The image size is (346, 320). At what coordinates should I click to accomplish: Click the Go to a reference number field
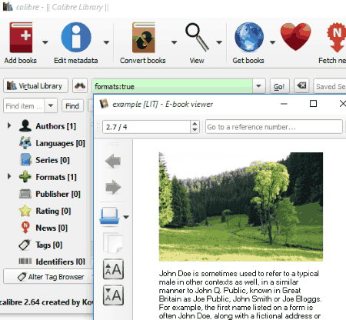point(274,127)
